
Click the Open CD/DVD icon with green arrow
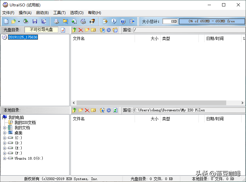pos(26,21)
